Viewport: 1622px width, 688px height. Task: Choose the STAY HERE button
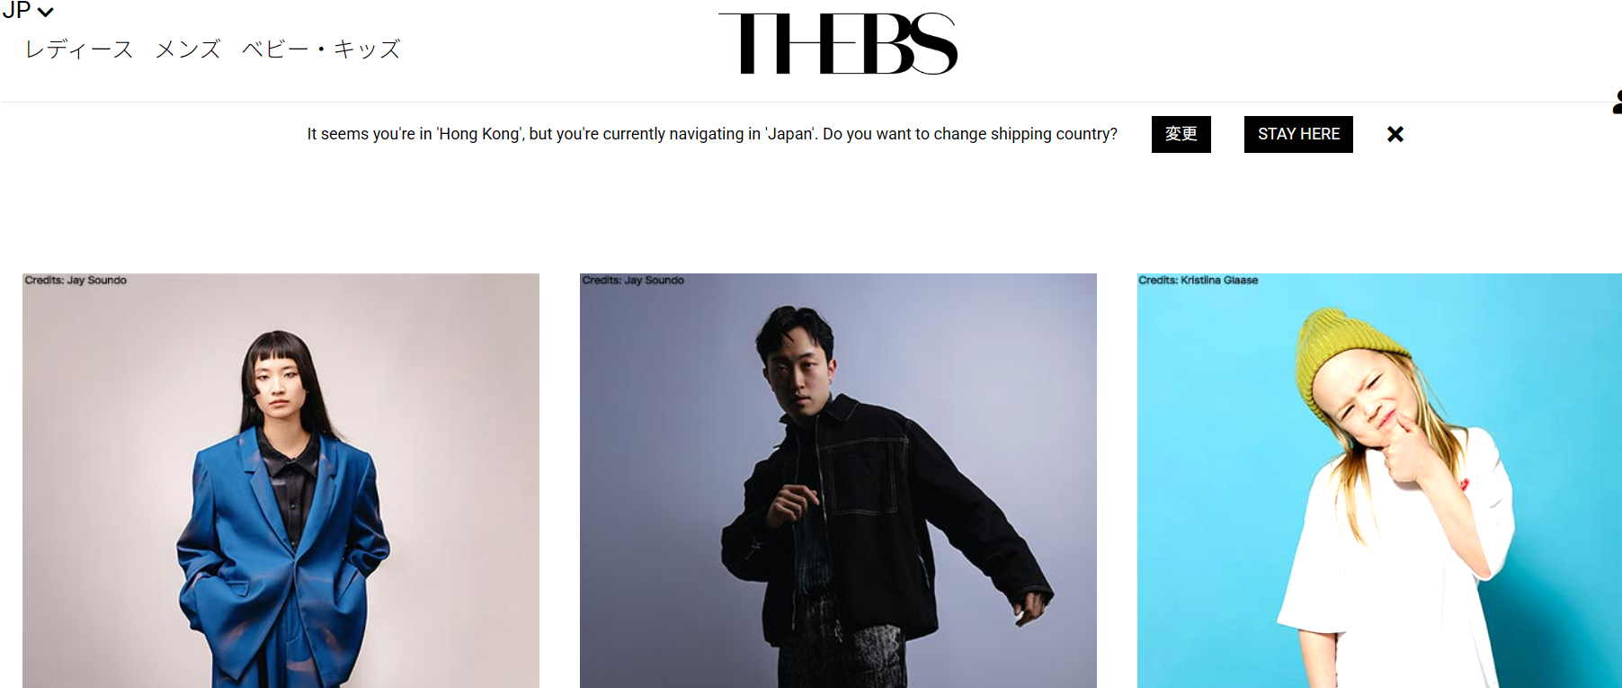pyautogui.click(x=1298, y=134)
